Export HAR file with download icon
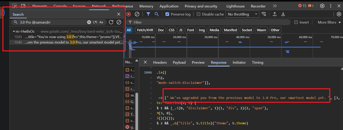Screen dimensions: 343x130 coord(283,14)
